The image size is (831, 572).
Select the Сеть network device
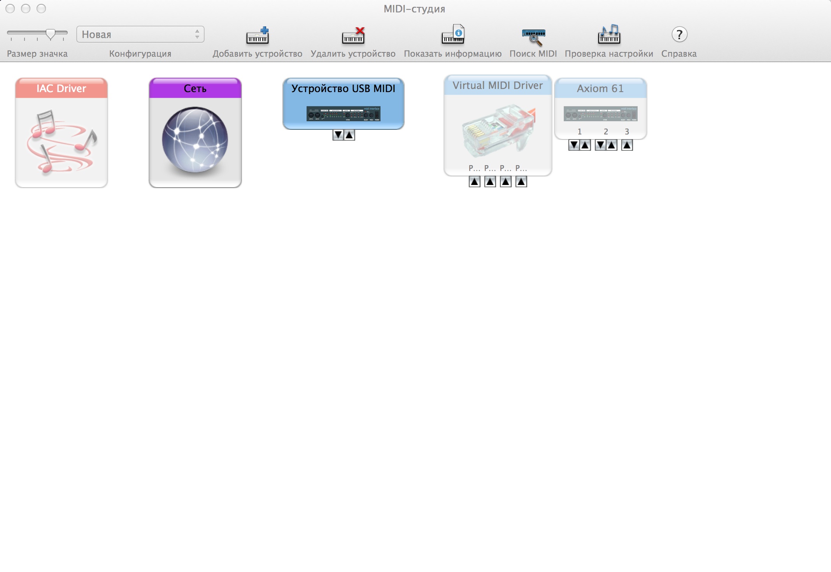pos(195,133)
